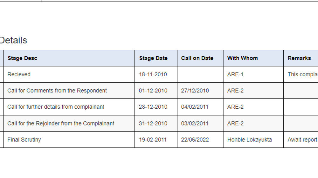Viewport: 318px width, 178px height.
Task: Click the With Whom column header
Action: (242, 58)
